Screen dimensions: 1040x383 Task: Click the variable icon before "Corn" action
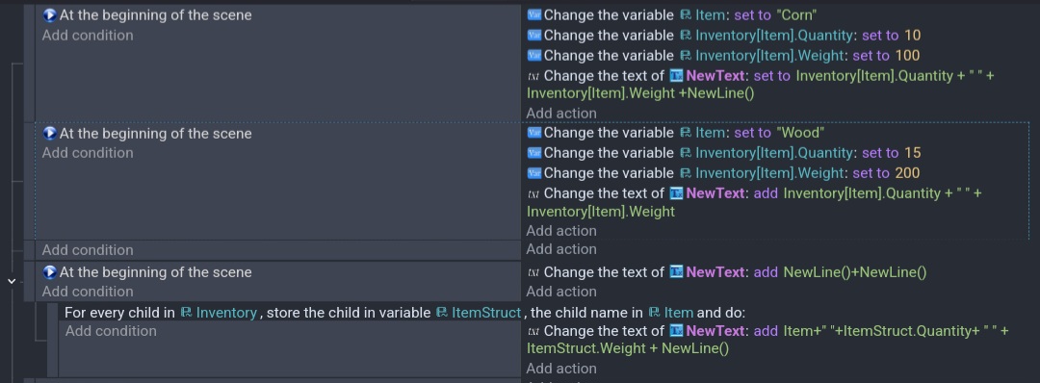(x=534, y=14)
